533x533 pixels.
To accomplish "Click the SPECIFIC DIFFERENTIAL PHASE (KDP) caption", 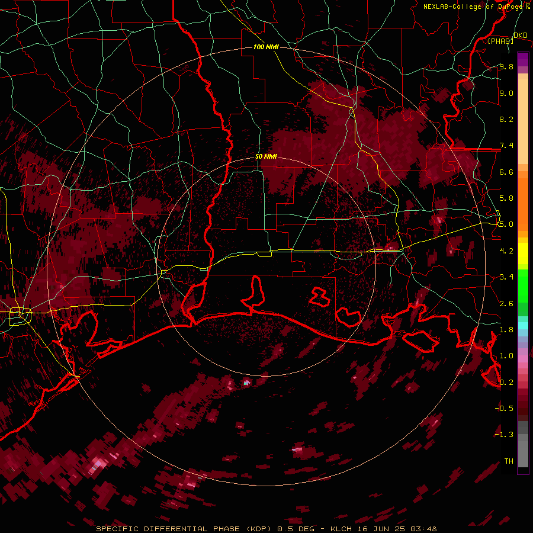I will 184,529.
